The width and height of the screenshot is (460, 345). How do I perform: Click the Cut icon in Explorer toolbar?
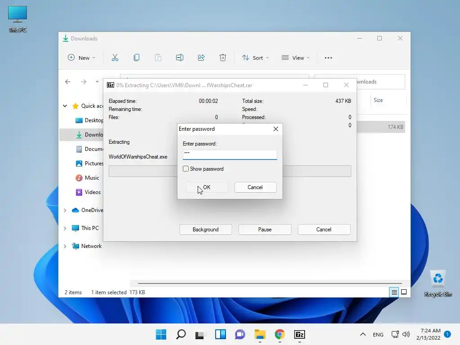[115, 58]
